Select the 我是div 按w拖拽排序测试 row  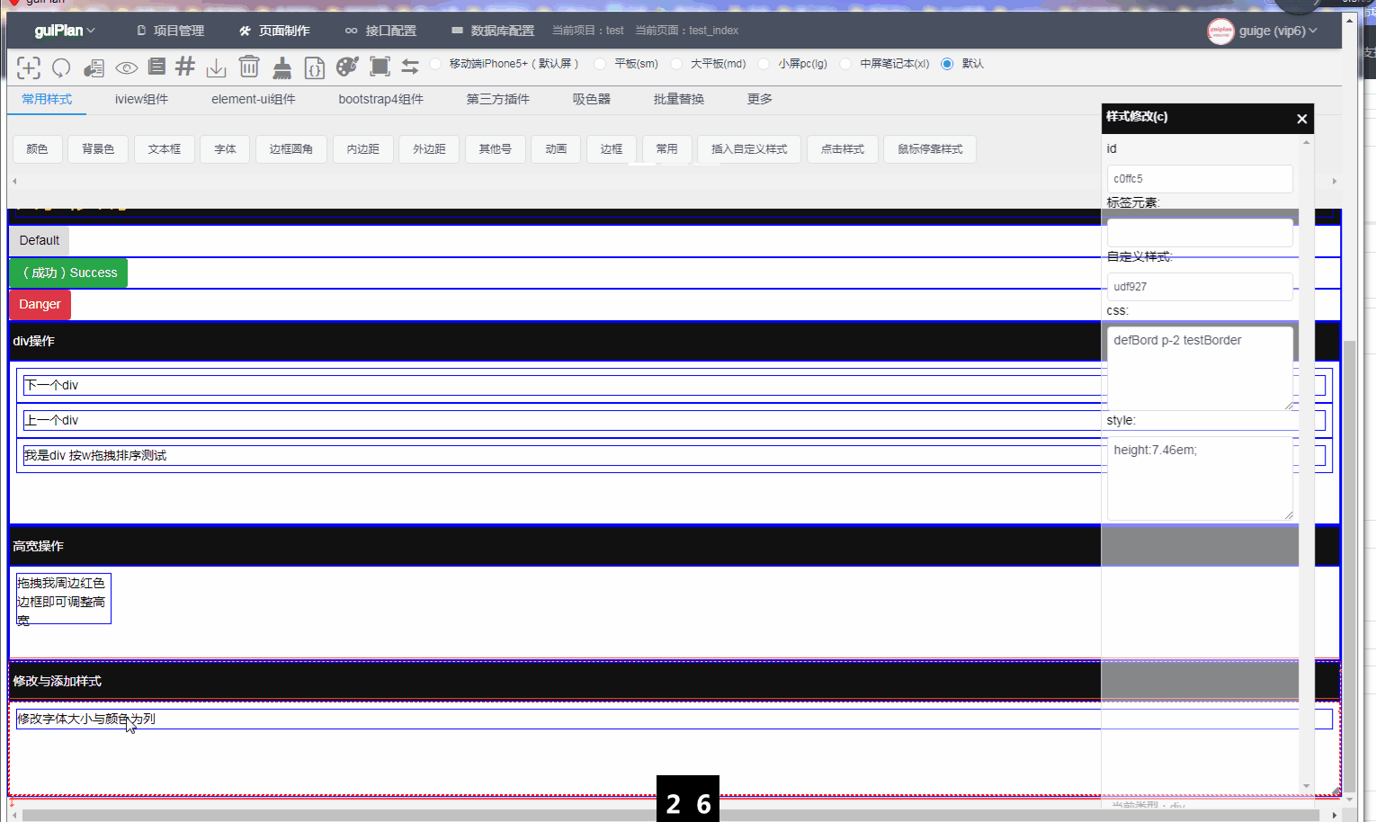click(675, 456)
